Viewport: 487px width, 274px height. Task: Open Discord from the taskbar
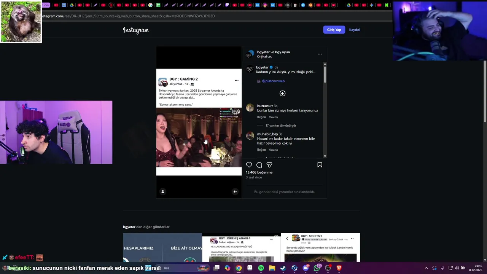(x=306, y=268)
